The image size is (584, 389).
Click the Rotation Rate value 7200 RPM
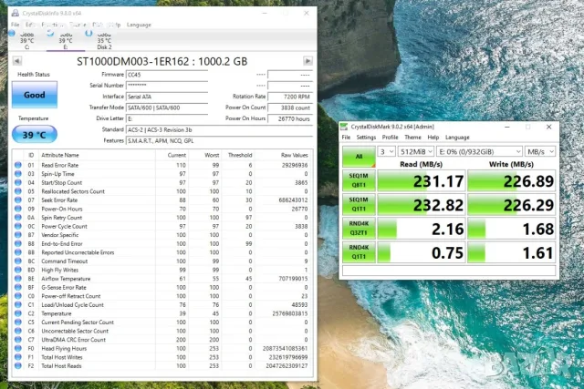click(x=290, y=97)
